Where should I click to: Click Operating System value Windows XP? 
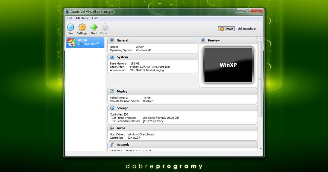143,50
